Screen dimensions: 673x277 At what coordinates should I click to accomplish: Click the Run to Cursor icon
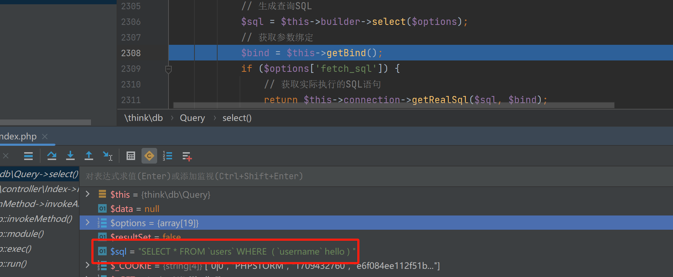pyautogui.click(x=107, y=156)
